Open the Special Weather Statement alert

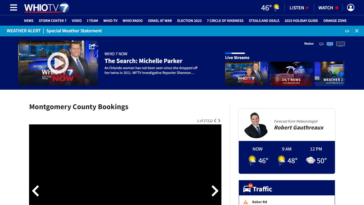coord(74,31)
